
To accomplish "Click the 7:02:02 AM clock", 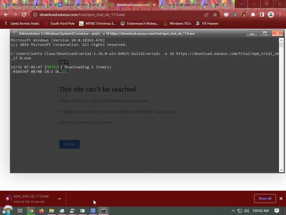I will [261, 211].
